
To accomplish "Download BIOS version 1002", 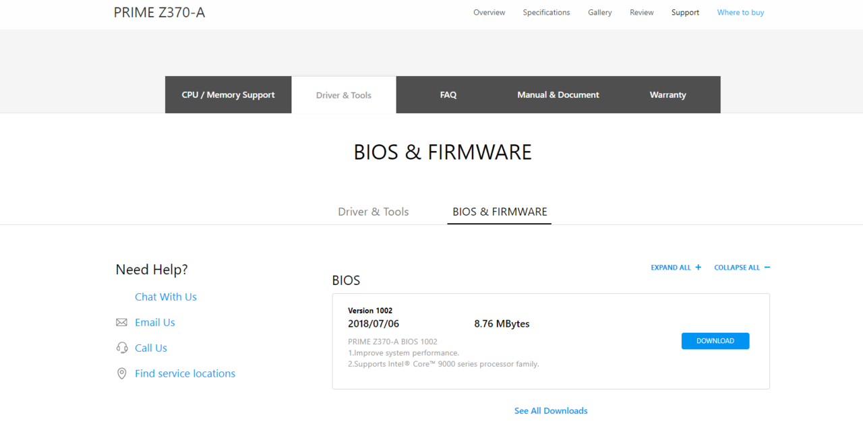I will 715,341.
